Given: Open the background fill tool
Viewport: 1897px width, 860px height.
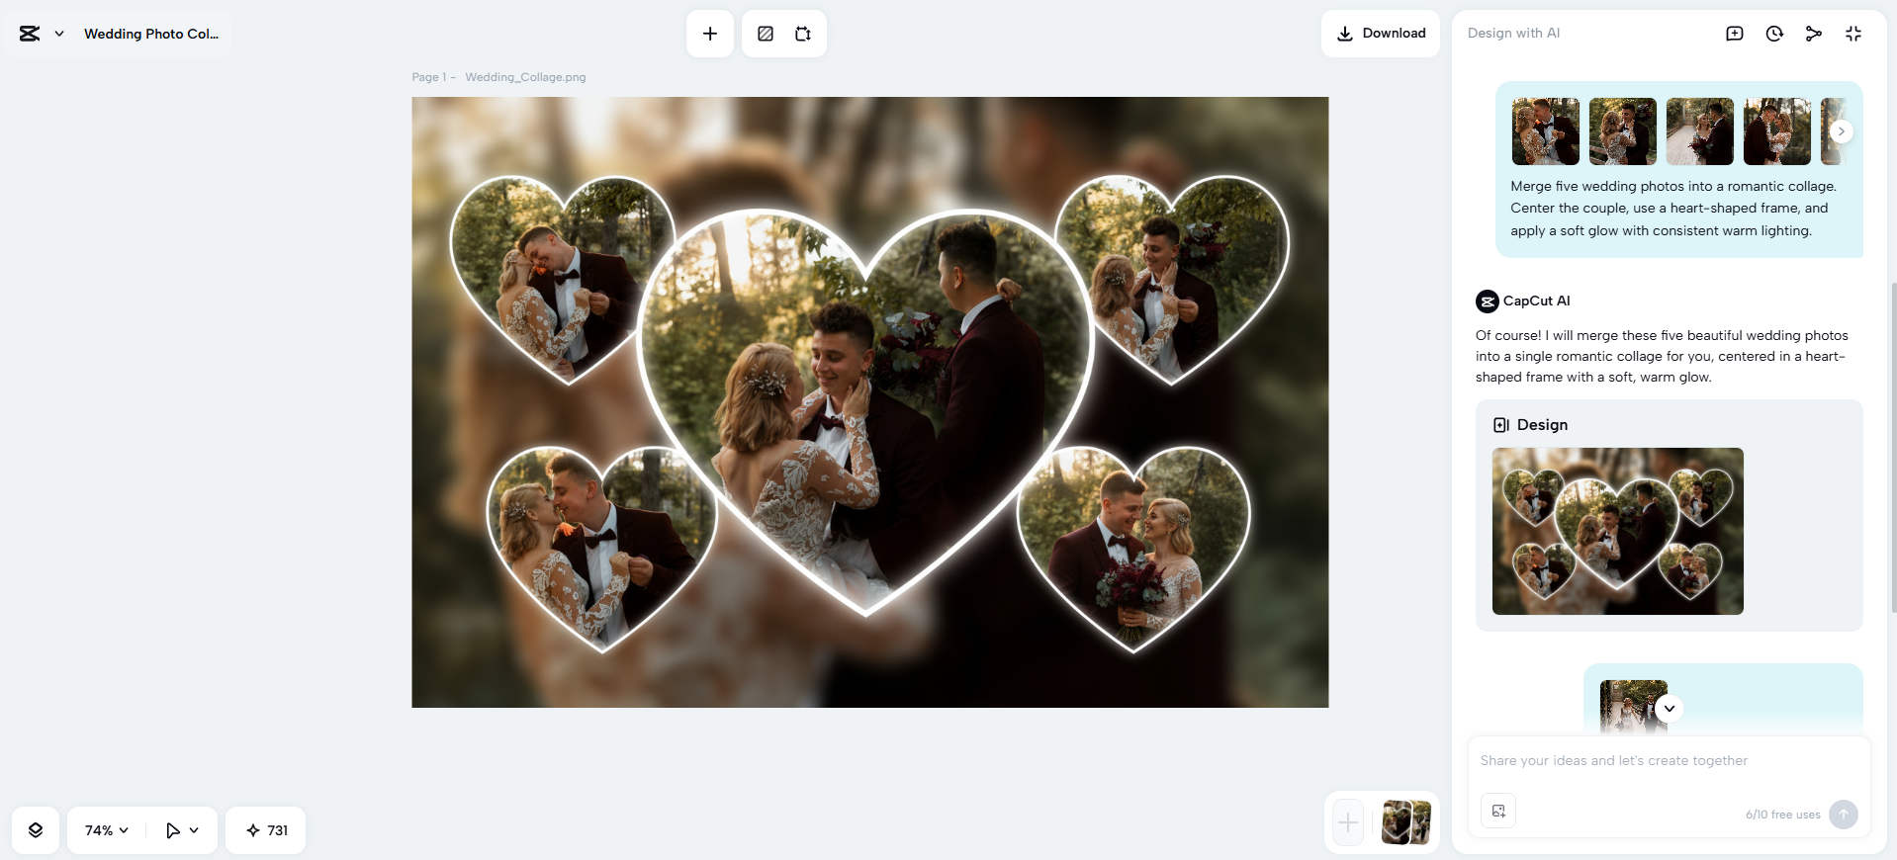Looking at the screenshot, I should pyautogui.click(x=766, y=34).
